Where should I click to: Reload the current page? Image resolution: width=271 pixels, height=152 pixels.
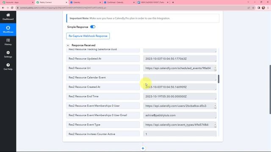pos(12,8)
